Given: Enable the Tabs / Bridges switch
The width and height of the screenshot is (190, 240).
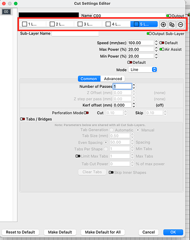Looking at the screenshot, I should (23, 119).
